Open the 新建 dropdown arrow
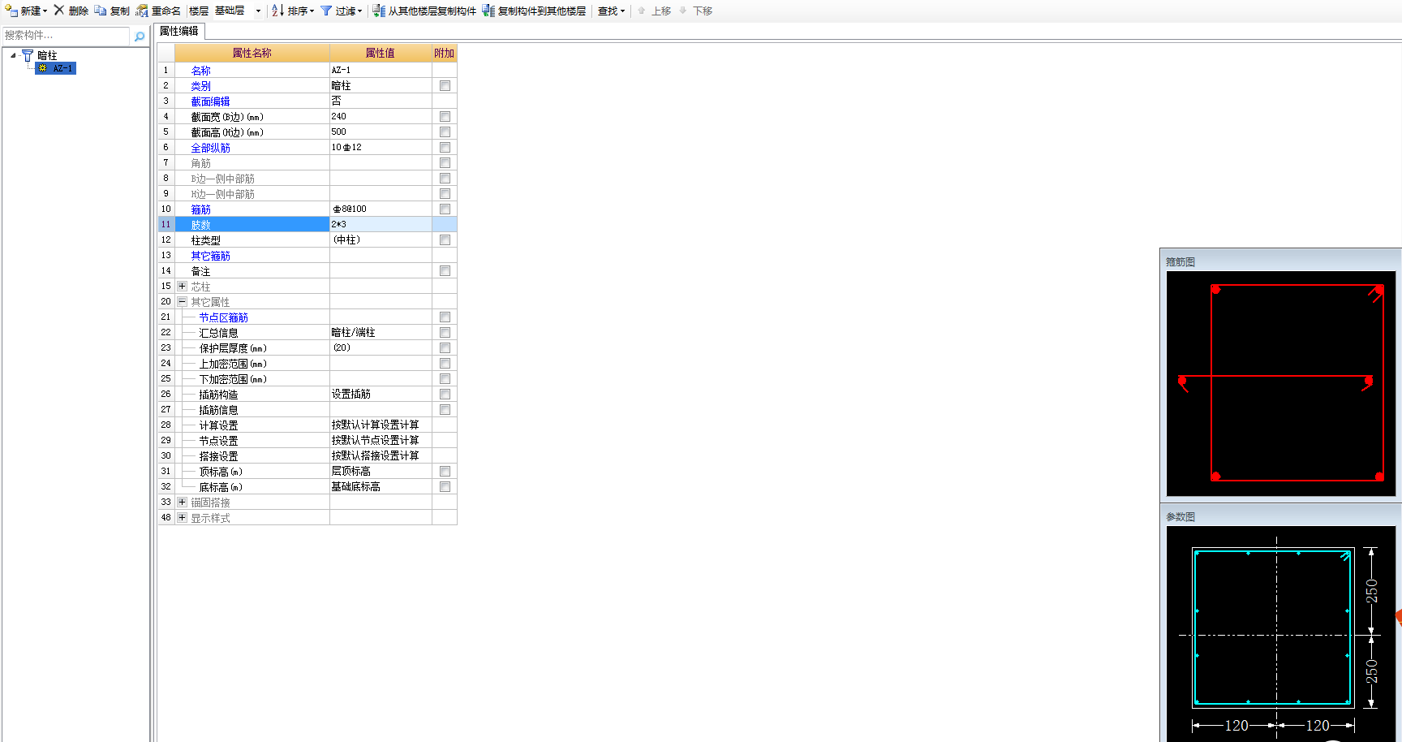Image resolution: width=1402 pixels, height=742 pixels. pos(45,11)
